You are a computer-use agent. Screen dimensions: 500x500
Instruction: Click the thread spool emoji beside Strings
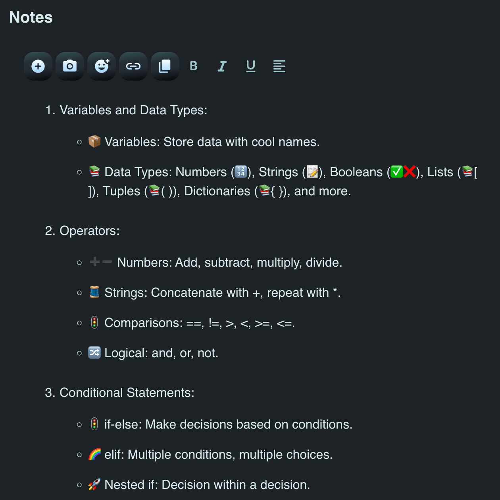pos(94,292)
